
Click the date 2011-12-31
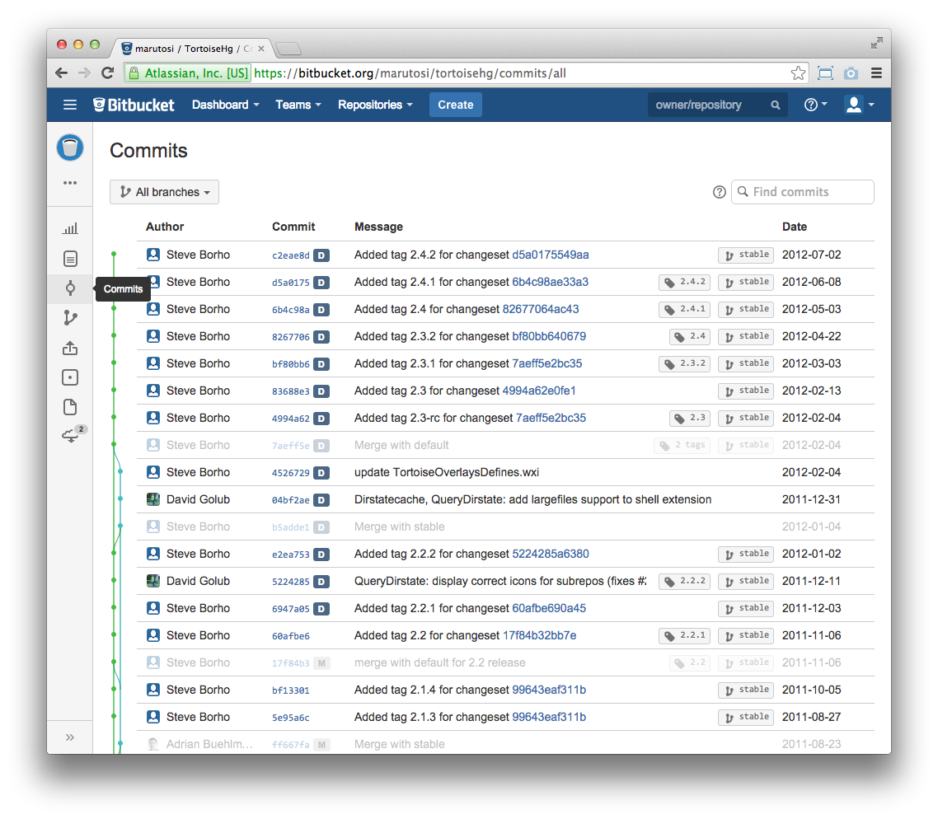point(811,500)
